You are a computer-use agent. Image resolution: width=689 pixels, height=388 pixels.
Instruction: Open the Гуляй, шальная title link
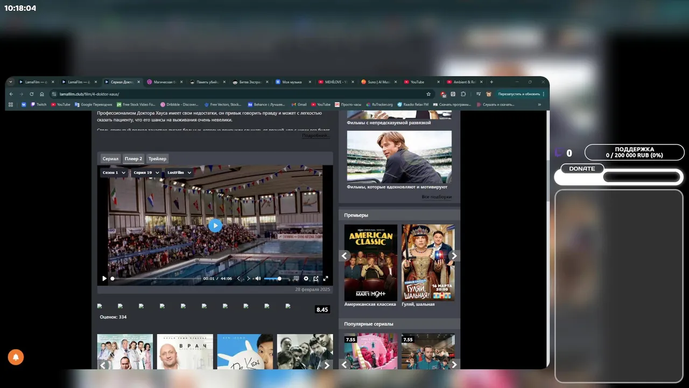tap(418, 304)
